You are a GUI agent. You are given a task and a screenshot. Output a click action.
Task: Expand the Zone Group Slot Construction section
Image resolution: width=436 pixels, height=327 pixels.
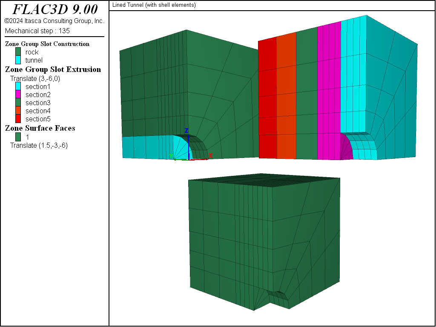47,44
